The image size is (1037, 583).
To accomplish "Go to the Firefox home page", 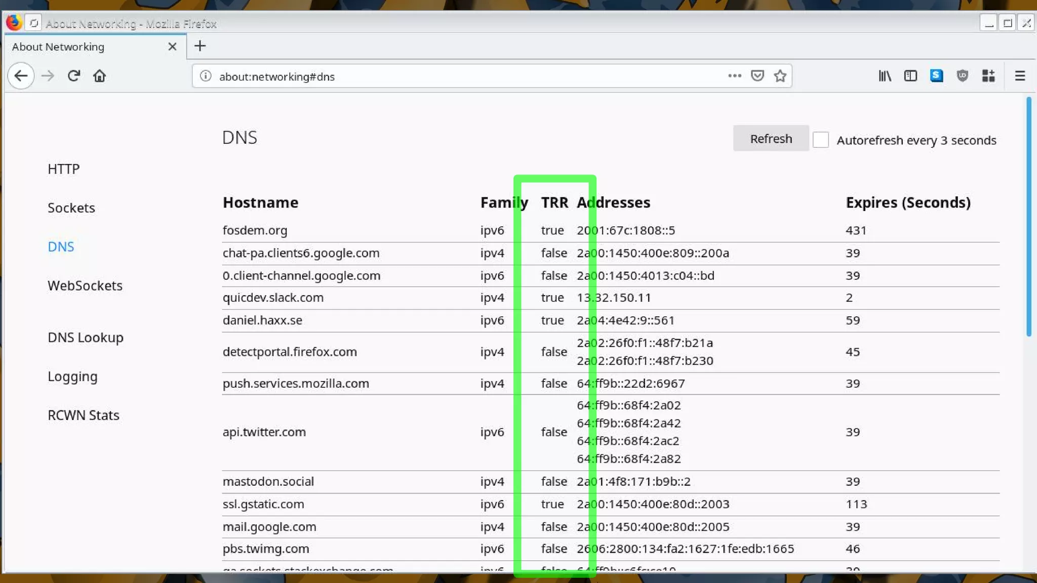I will click(x=99, y=76).
